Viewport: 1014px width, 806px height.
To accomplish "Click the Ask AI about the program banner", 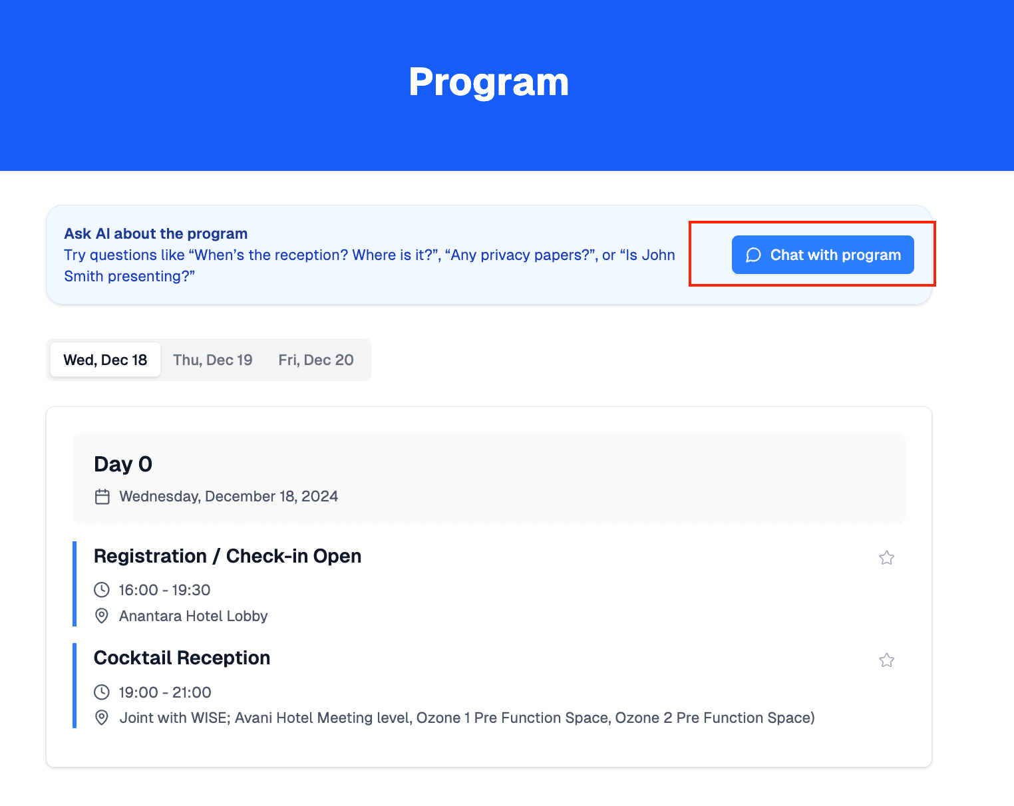I will tap(366, 255).
